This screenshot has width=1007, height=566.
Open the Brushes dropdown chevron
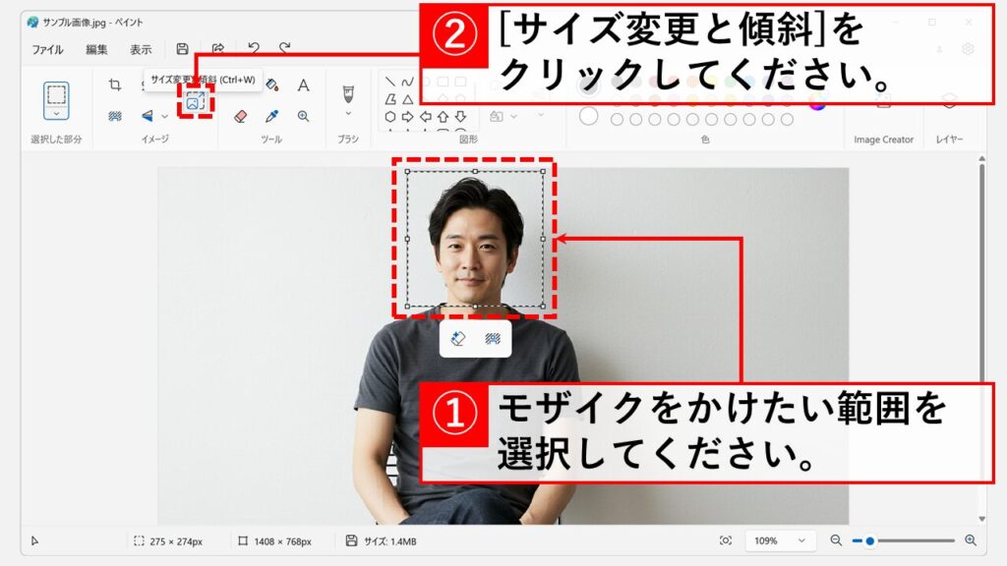[347, 115]
